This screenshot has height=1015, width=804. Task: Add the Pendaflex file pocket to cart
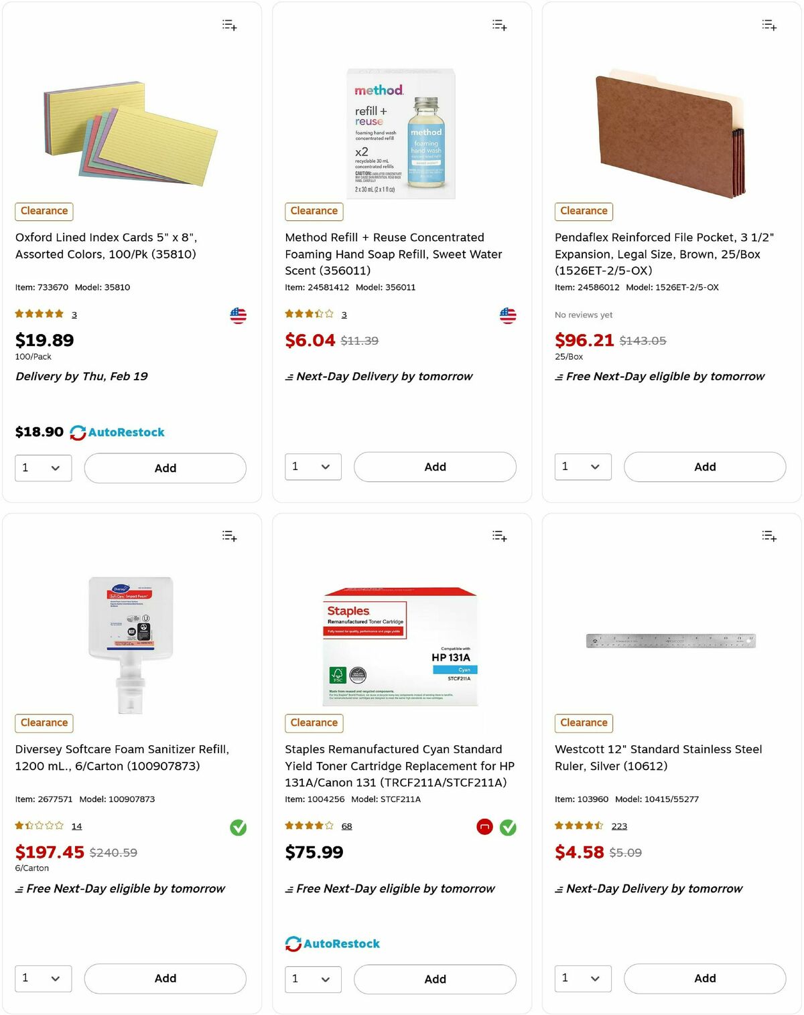(x=704, y=467)
